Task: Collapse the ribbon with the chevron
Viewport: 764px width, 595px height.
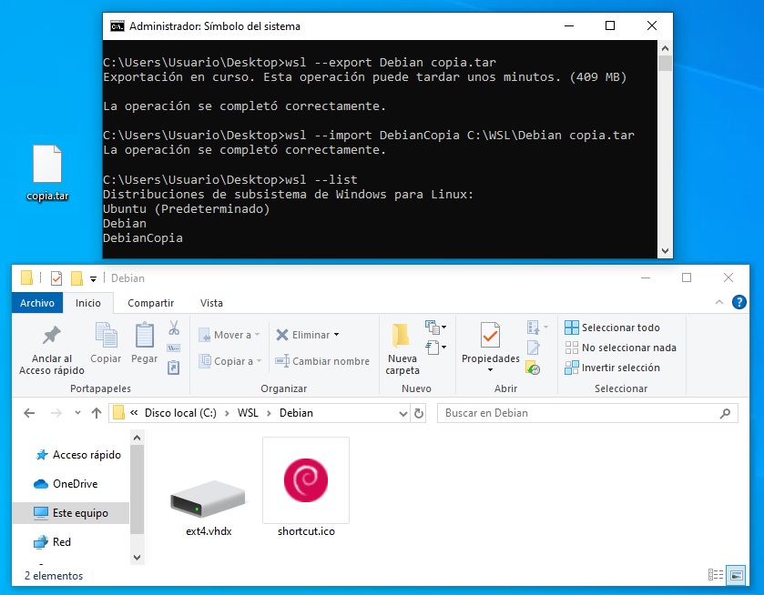Action: click(x=719, y=302)
